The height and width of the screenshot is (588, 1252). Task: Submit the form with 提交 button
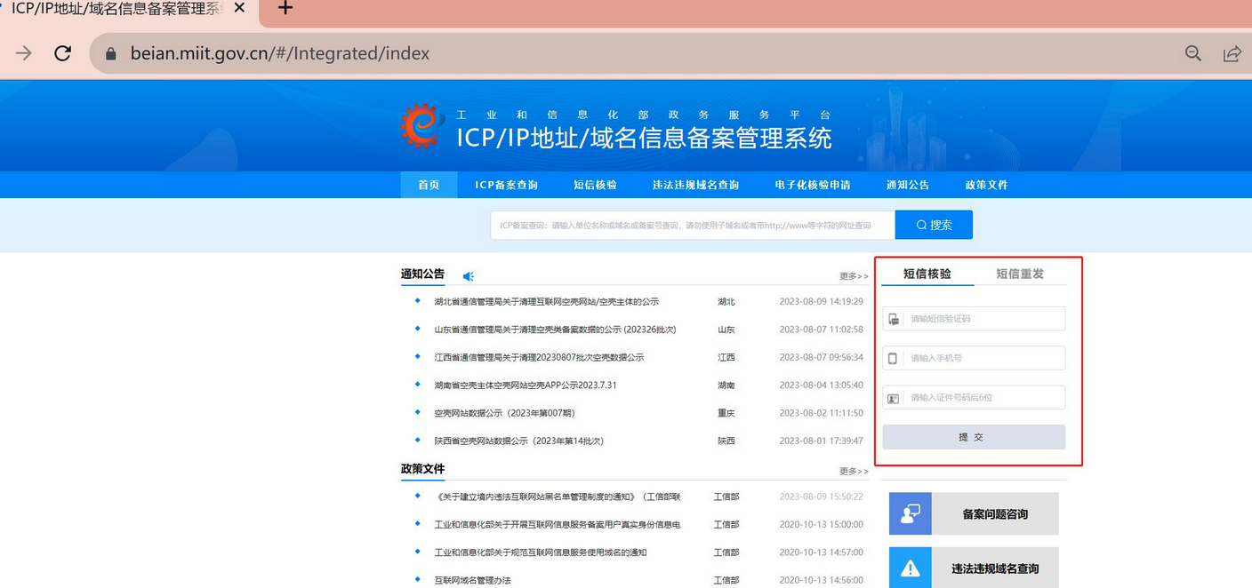tap(973, 437)
